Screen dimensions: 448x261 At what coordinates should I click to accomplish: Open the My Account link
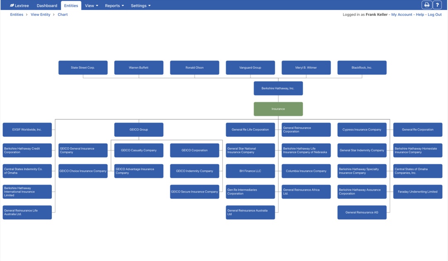point(402,15)
